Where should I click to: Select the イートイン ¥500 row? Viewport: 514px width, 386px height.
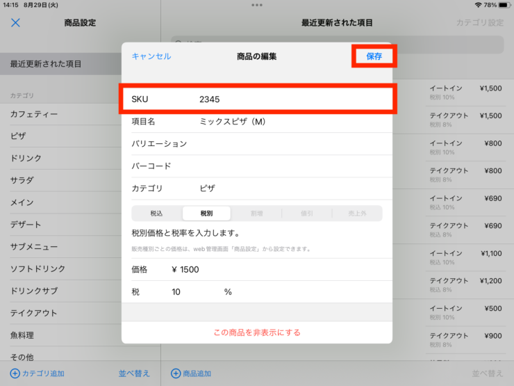465,312
